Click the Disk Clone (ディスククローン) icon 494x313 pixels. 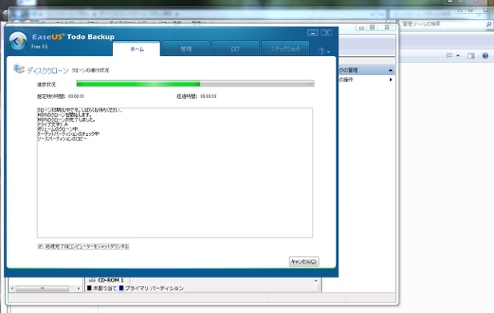pos(19,68)
